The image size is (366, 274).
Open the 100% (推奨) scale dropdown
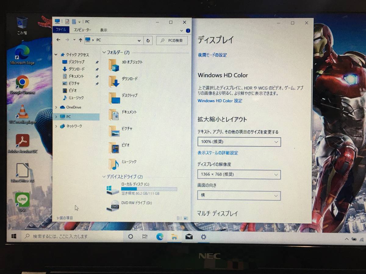[x=239, y=142]
